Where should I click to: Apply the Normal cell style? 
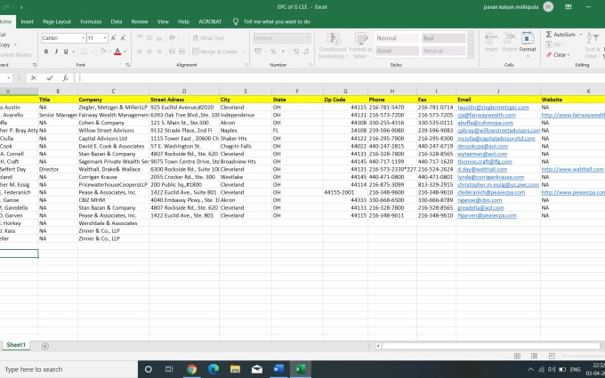tap(397, 38)
